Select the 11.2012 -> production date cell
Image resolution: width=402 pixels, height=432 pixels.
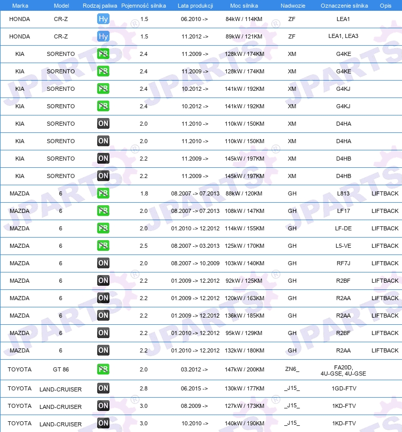tap(195, 36)
